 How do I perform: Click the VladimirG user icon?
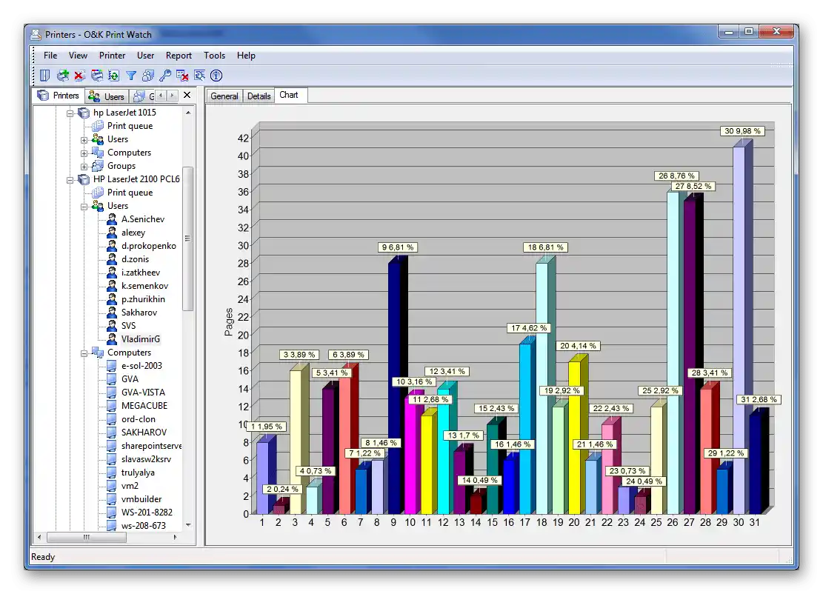tap(112, 339)
